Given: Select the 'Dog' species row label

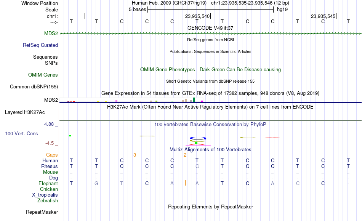Looking at the screenshot, I should pos(53,178).
